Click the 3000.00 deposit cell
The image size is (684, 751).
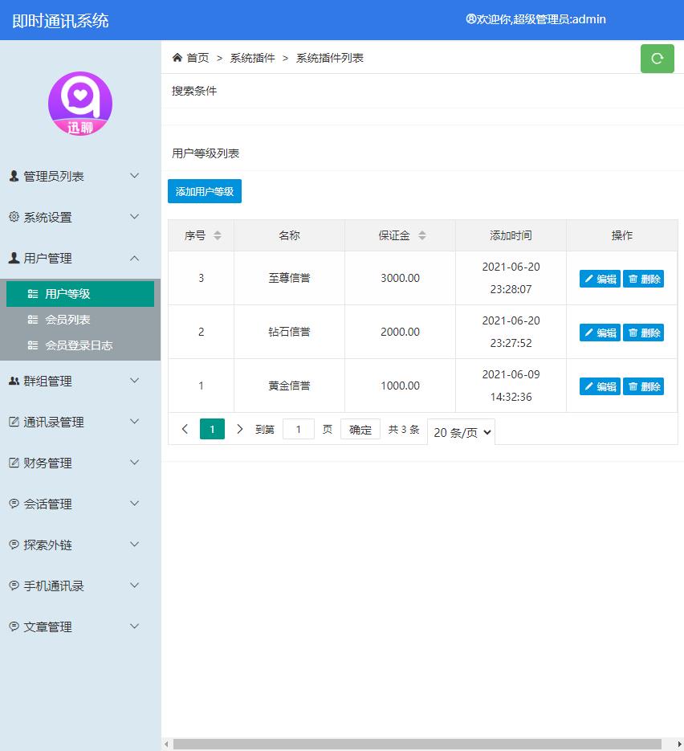(x=400, y=278)
